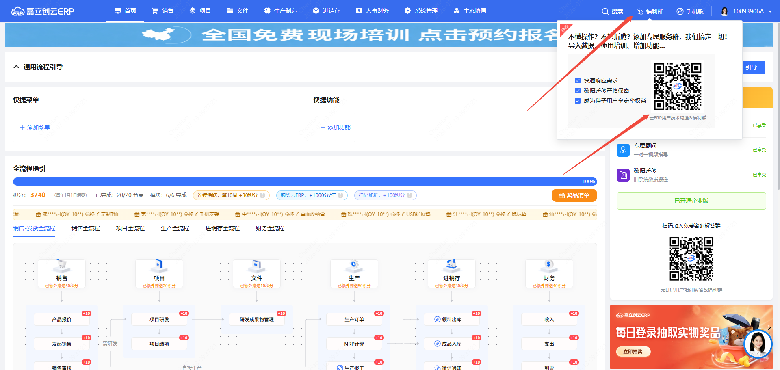Open the MRP计算 flow node
Viewport: 780px width, 370px height.
pos(354,344)
